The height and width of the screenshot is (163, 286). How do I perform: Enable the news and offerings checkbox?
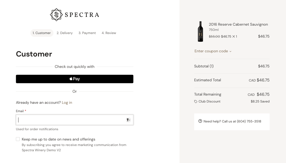(x=18, y=139)
